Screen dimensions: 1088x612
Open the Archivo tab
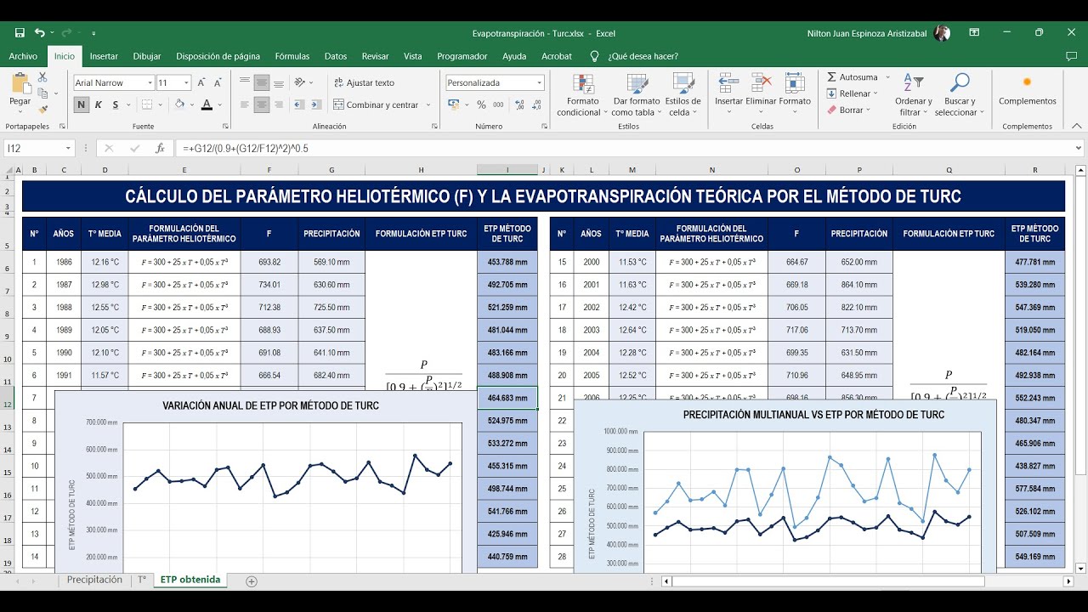pyautogui.click(x=23, y=56)
